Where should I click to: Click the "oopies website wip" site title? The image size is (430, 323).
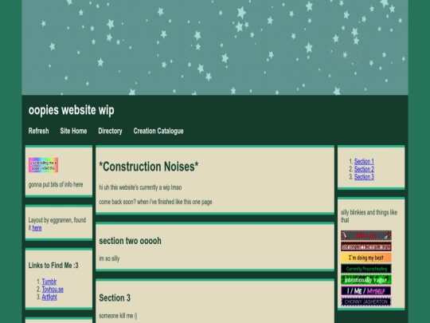tap(72, 110)
